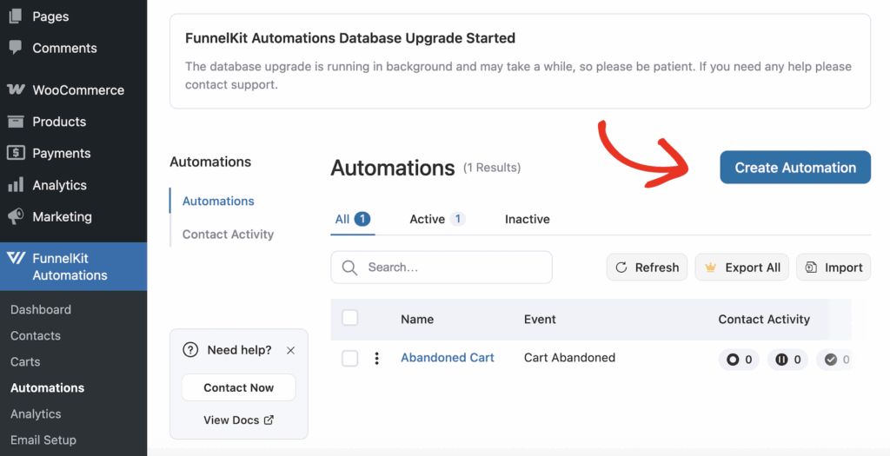Go to Dashboard submenu item

[x=41, y=310]
